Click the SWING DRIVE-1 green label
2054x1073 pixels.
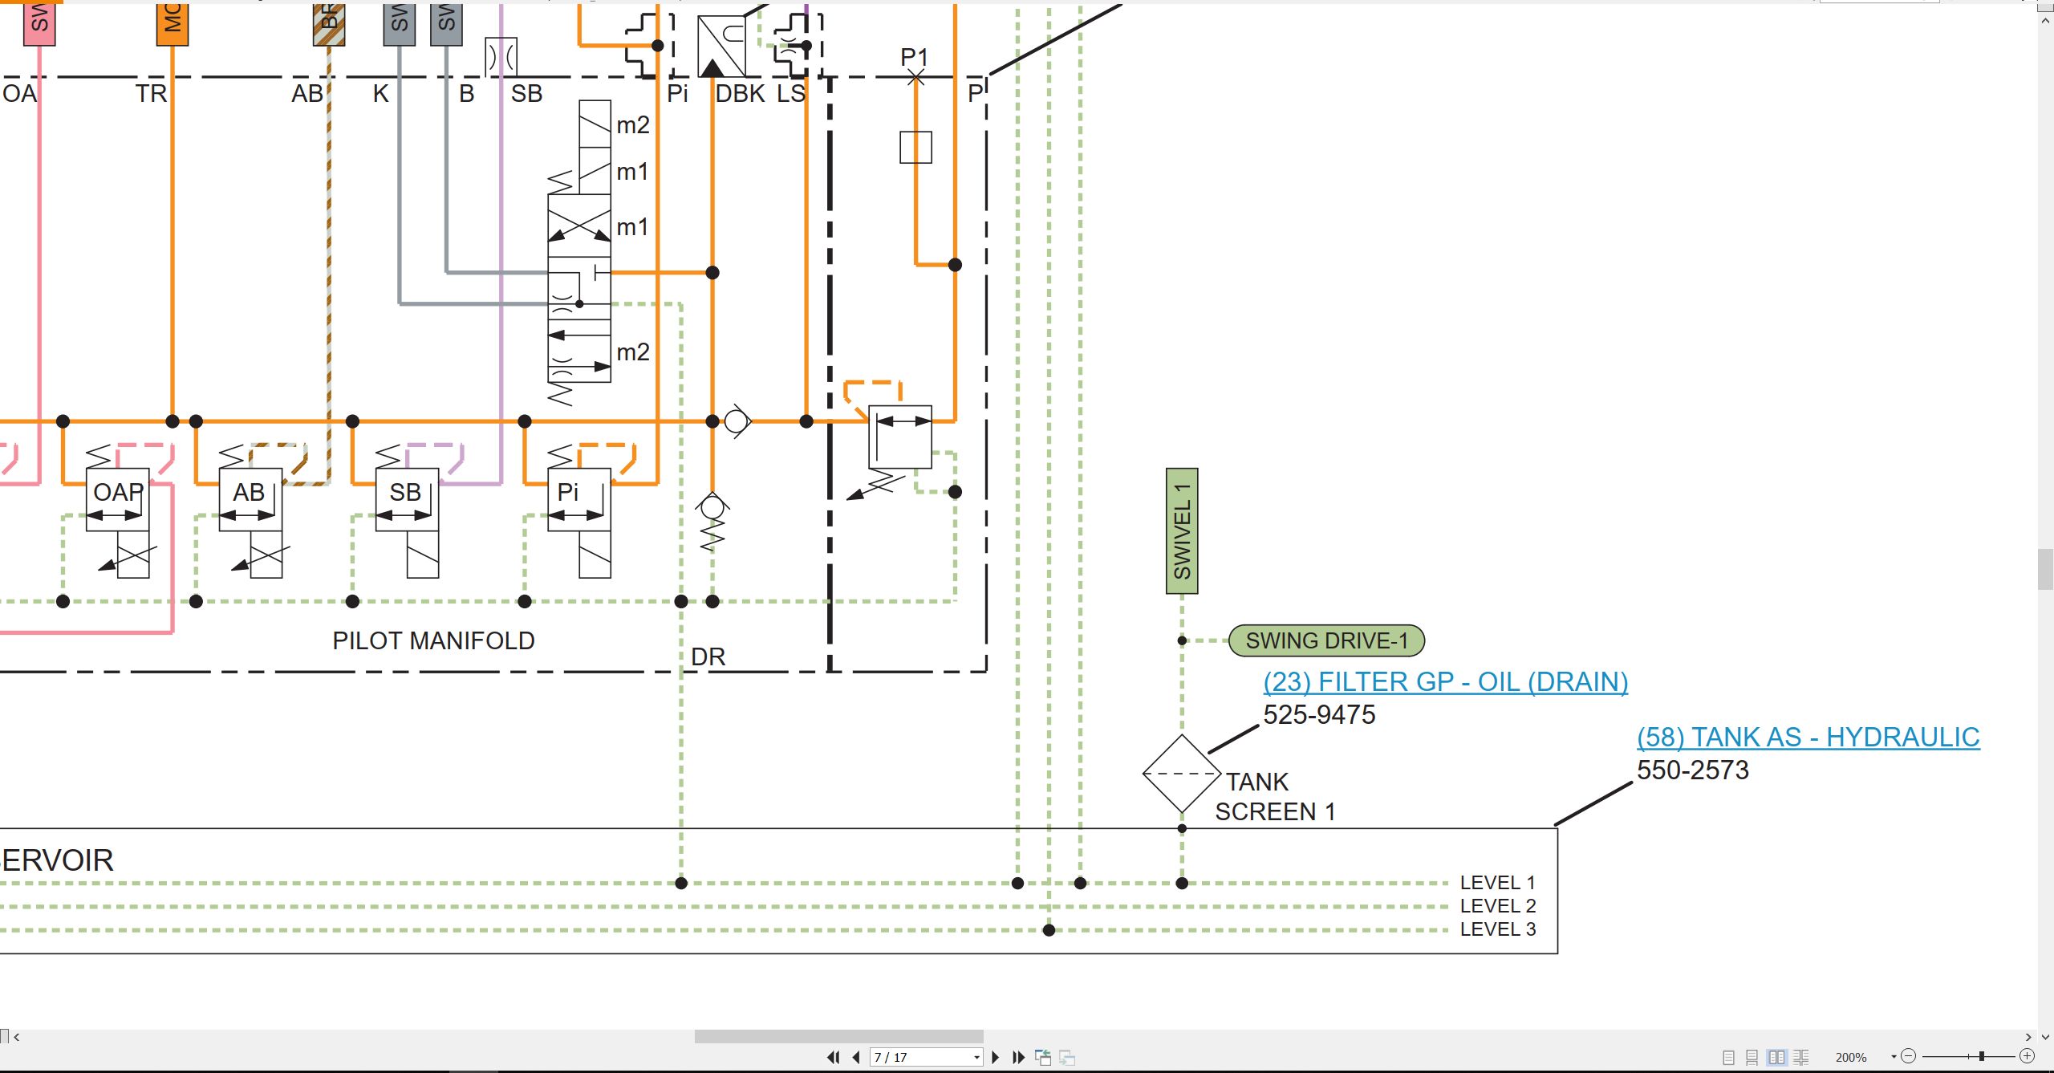[1326, 640]
